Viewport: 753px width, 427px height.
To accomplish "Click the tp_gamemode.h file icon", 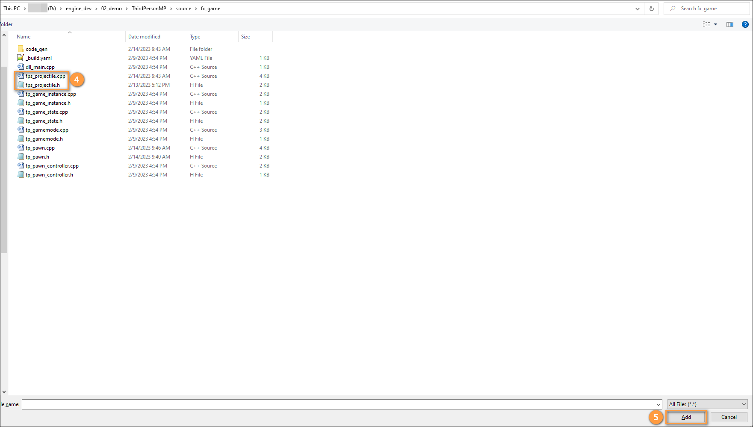I will click(x=21, y=138).
